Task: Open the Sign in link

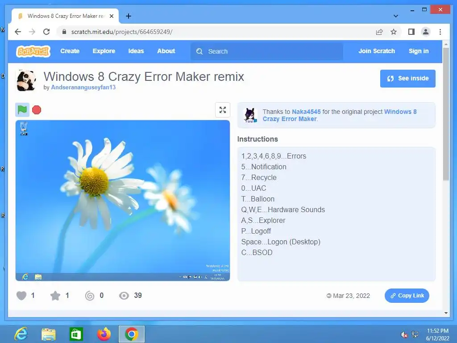Action: click(419, 51)
